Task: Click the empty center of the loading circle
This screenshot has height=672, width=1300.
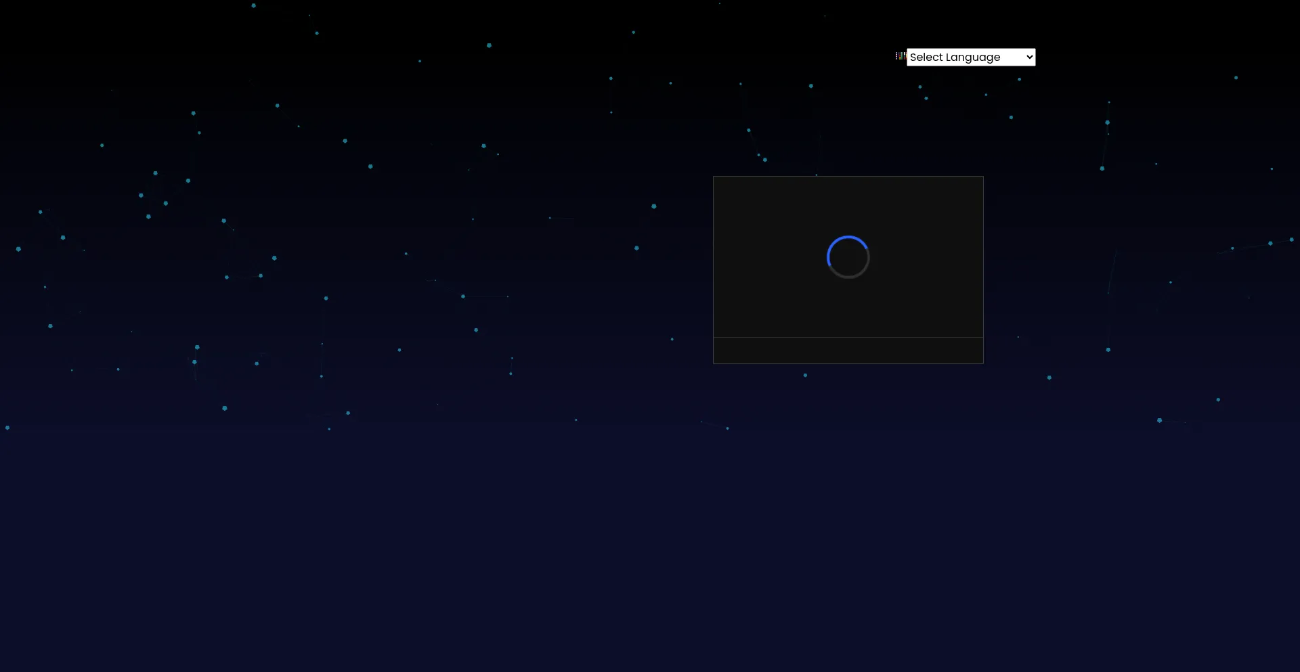Action: (848, 257)
